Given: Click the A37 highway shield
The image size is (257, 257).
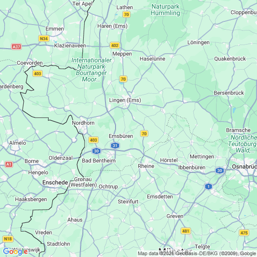Looking at the screenshot, I should [16, 47].
